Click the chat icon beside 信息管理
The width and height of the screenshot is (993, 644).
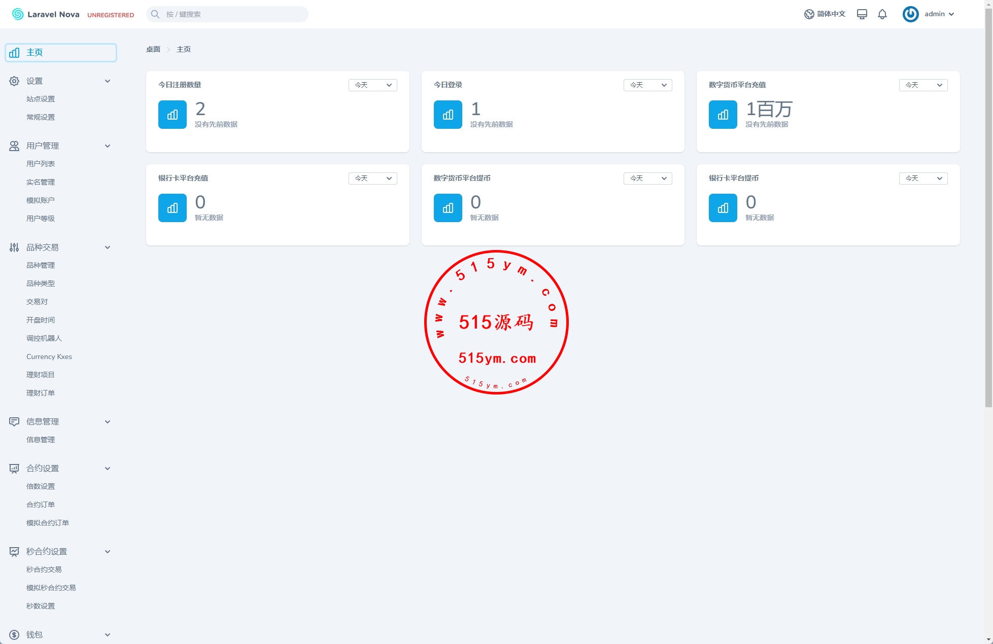pos(14,422)
